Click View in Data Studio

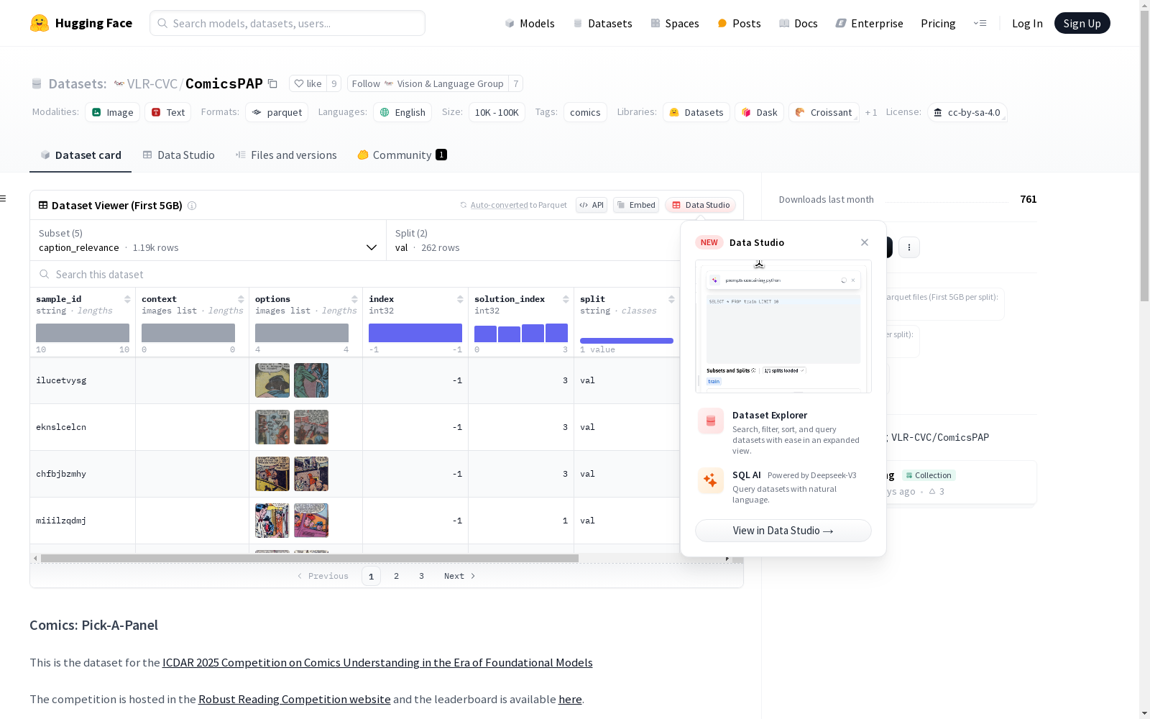tap(783, 531)
